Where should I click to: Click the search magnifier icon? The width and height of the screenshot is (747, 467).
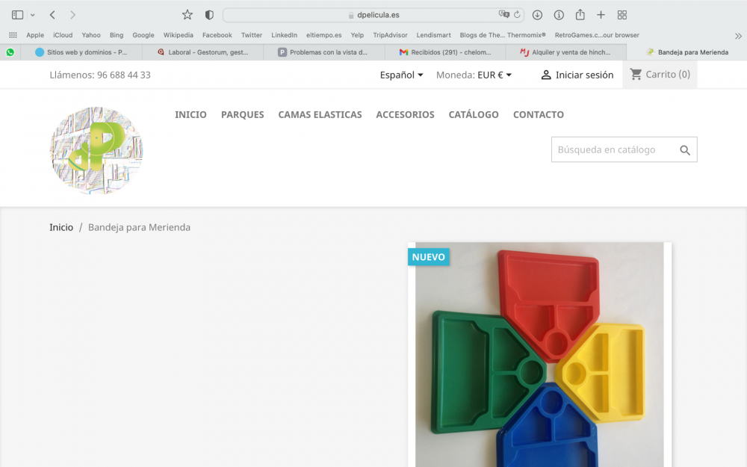tap(685, 150)
